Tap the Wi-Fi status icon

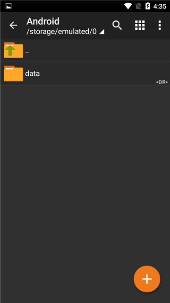point(128,6)
